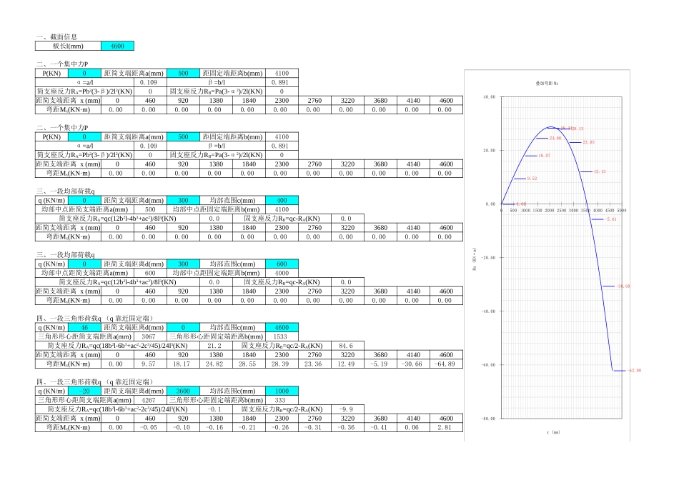Select the moment value 28.55 cell

(x=249, y=364)
